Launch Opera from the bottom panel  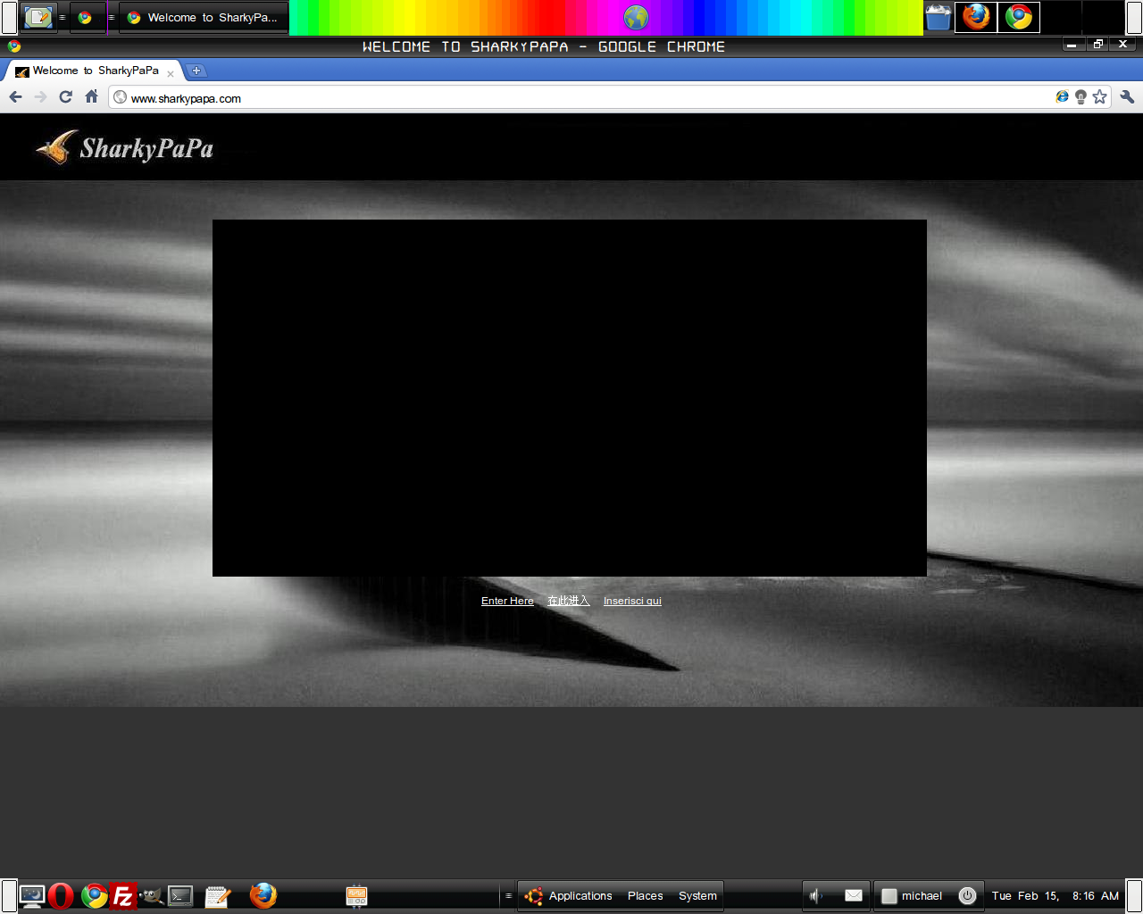61,896
